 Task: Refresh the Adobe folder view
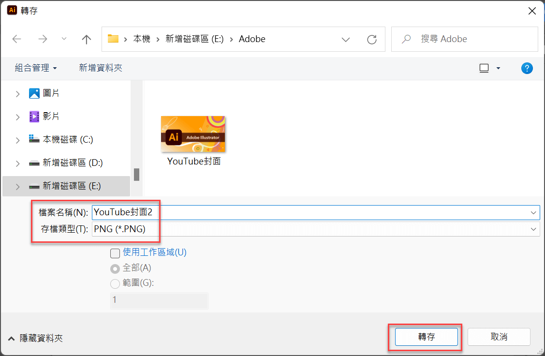point(371,39)
